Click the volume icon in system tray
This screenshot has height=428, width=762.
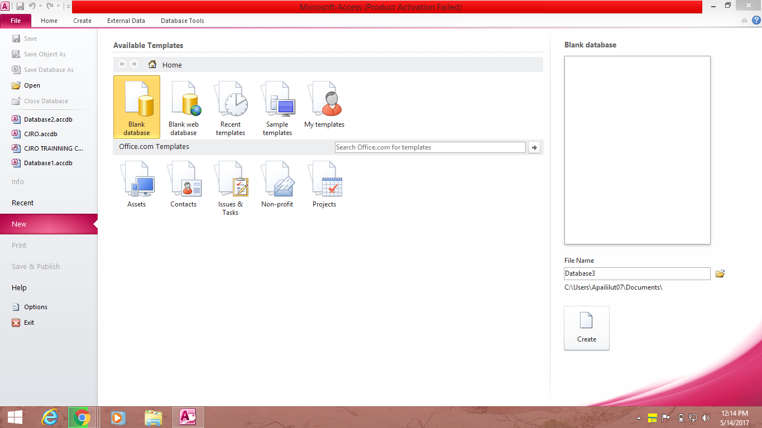[x=706, y=418]
